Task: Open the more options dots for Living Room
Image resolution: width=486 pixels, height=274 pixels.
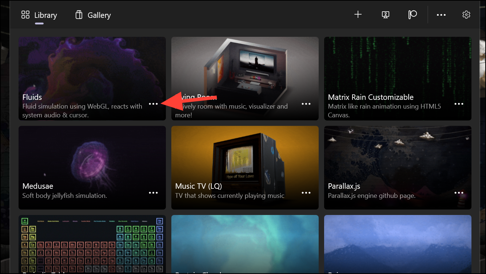Action: 306,104
